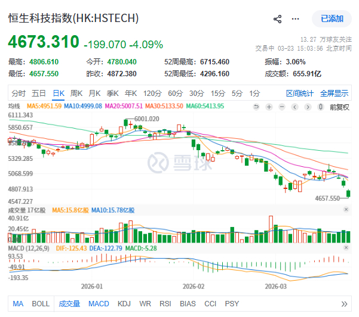Toggle the WR indicator

pos(145,304)
